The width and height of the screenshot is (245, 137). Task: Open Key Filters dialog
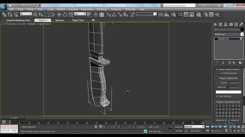(x=196, y=131)
